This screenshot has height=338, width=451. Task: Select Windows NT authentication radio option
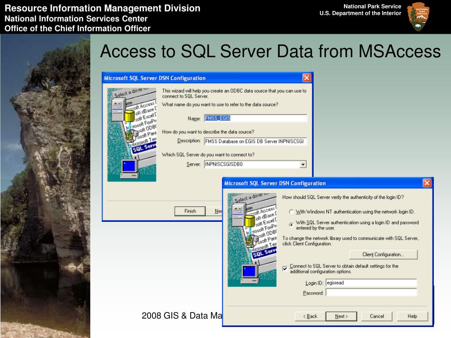pos(292,212)
